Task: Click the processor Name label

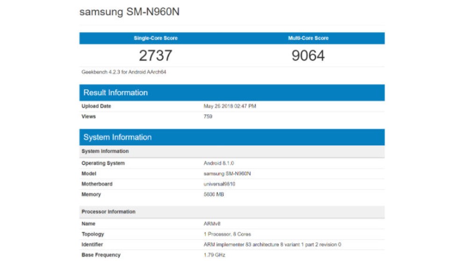Action: click(88, 224)
